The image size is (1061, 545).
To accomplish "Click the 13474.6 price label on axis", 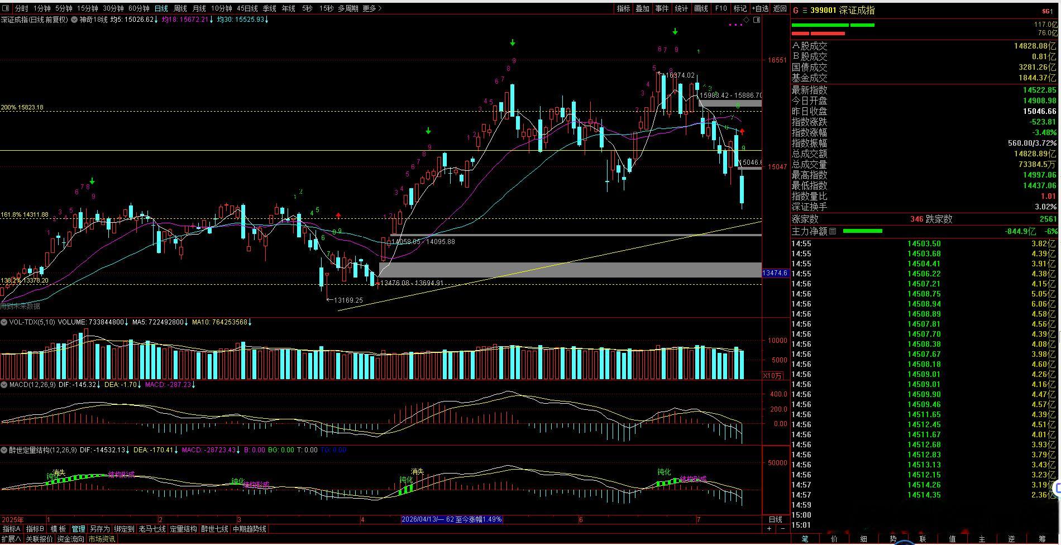I will pos(775,273).
